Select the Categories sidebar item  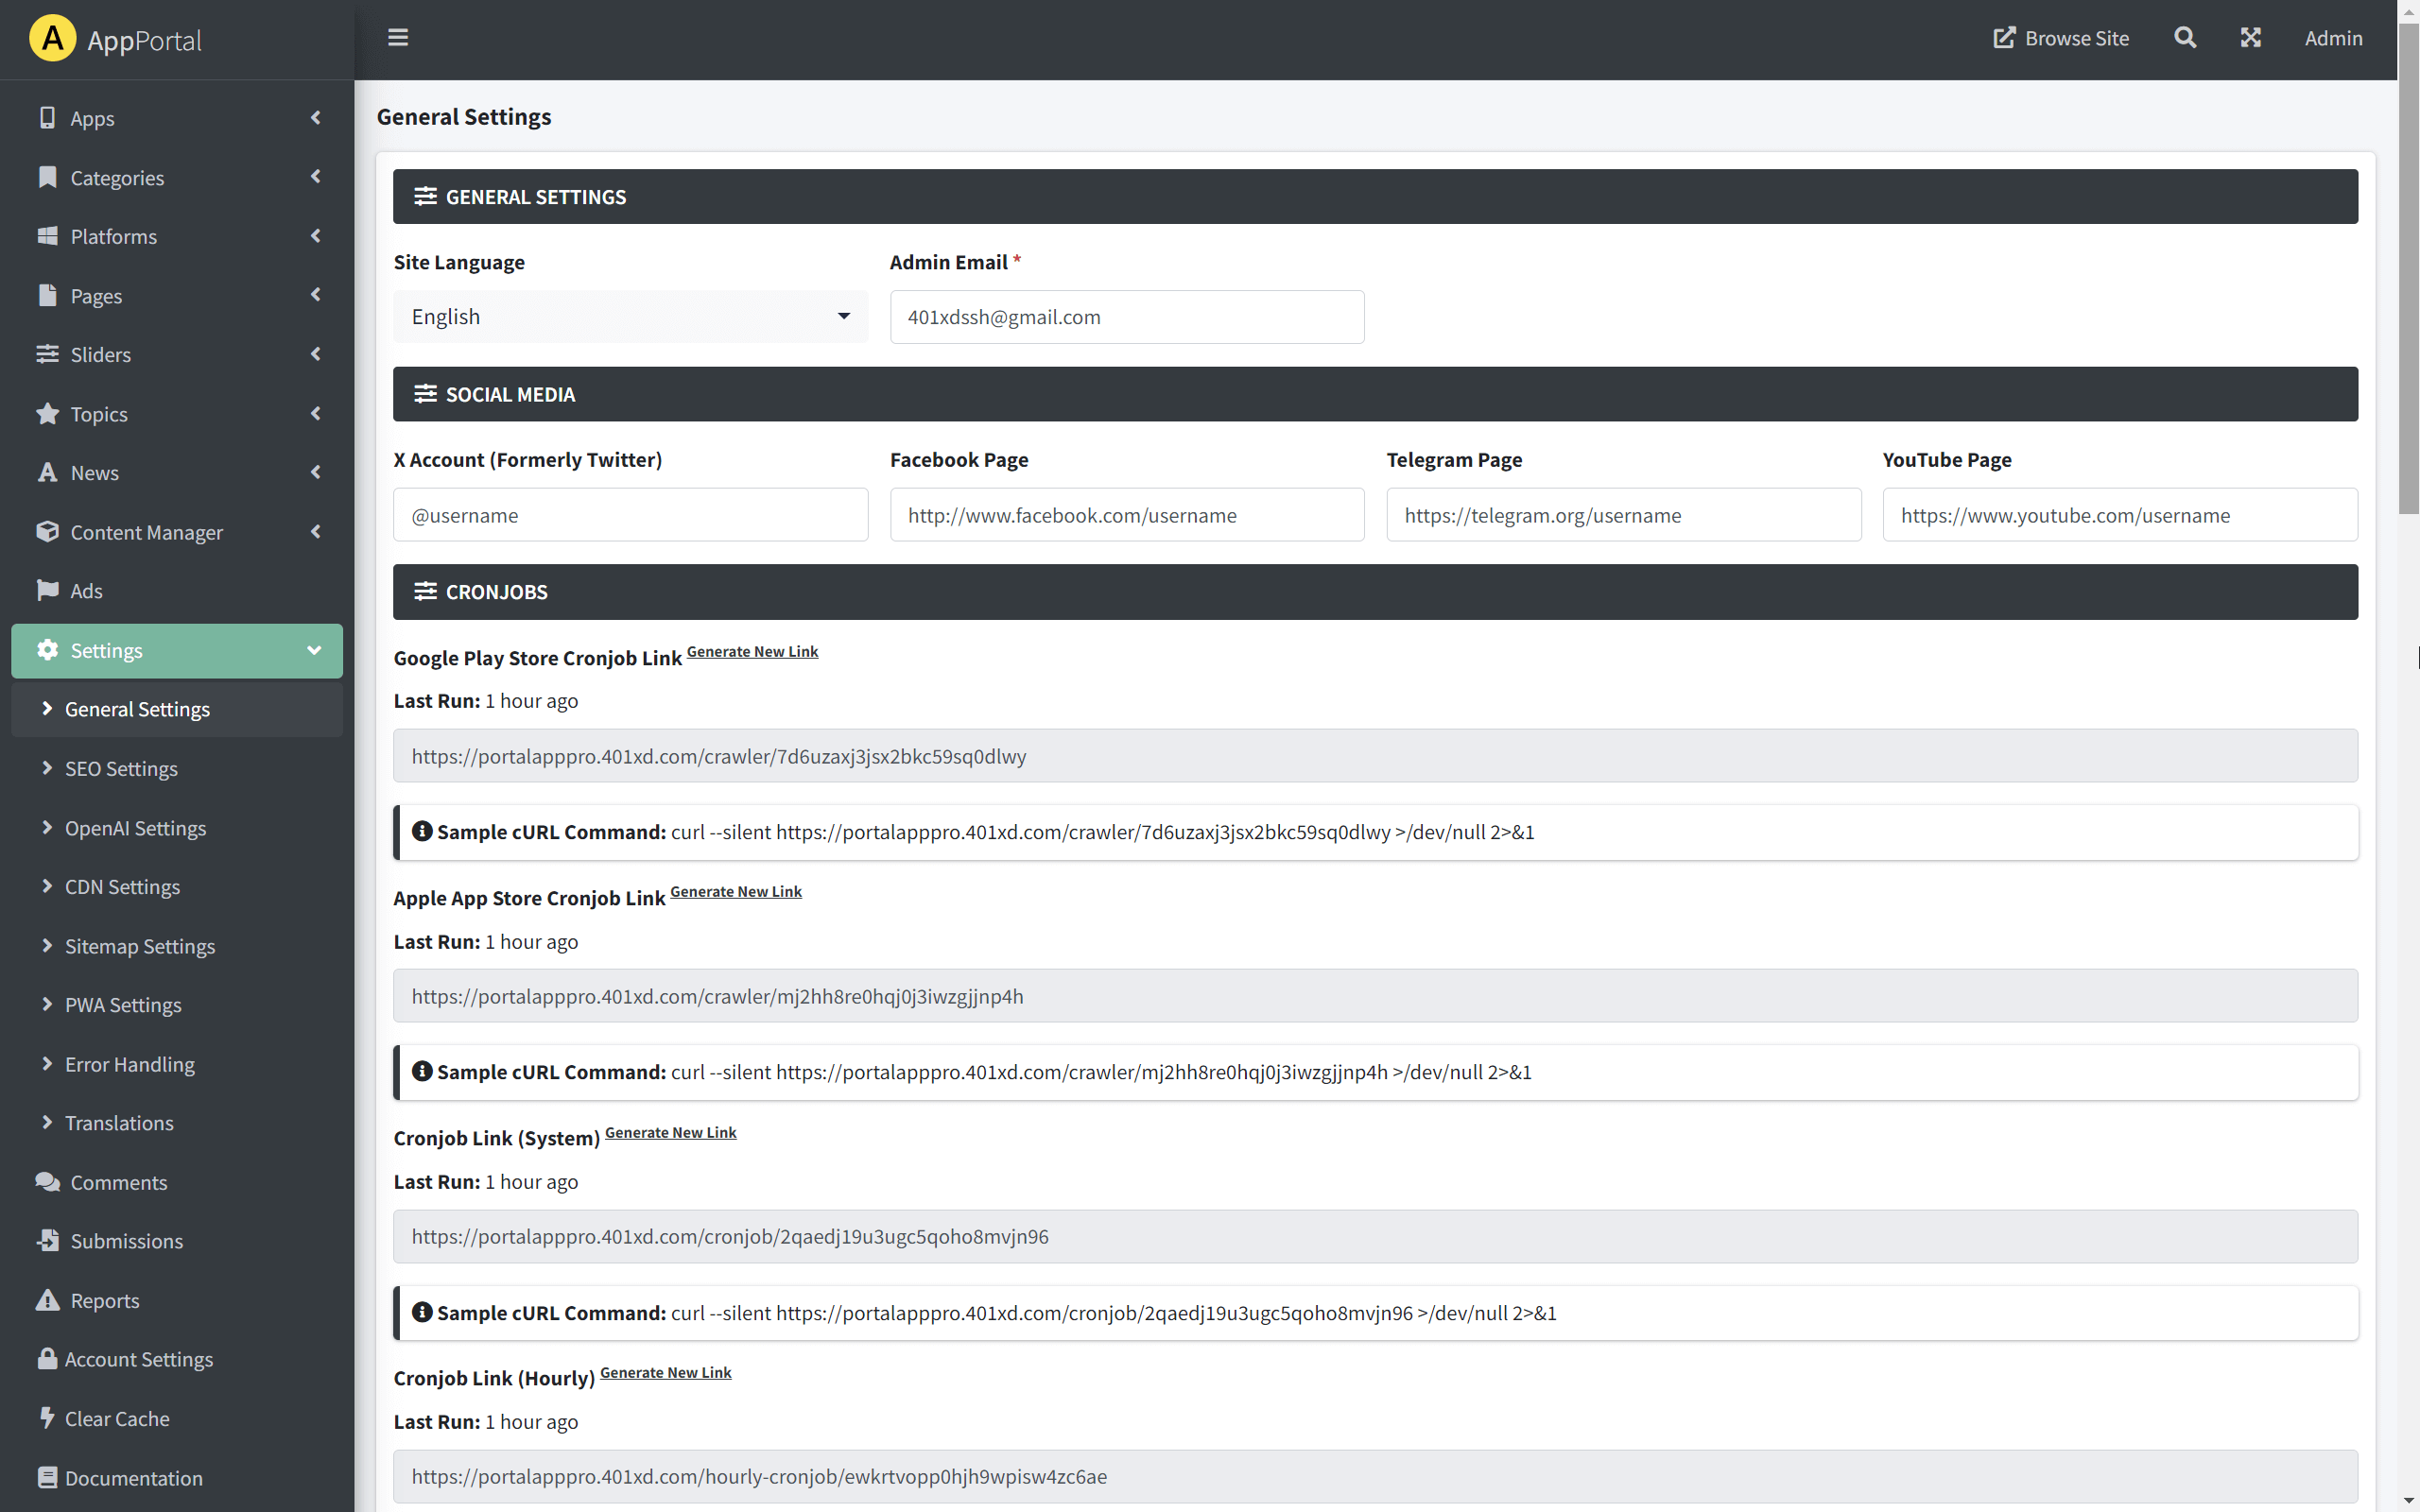pyautogui.click(x=118, y=177)
